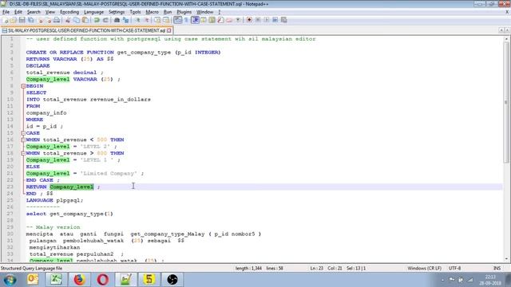Open the File menu
Viewport: 511px width, 287px height.
pyautogui.click(x=6, y=12)
